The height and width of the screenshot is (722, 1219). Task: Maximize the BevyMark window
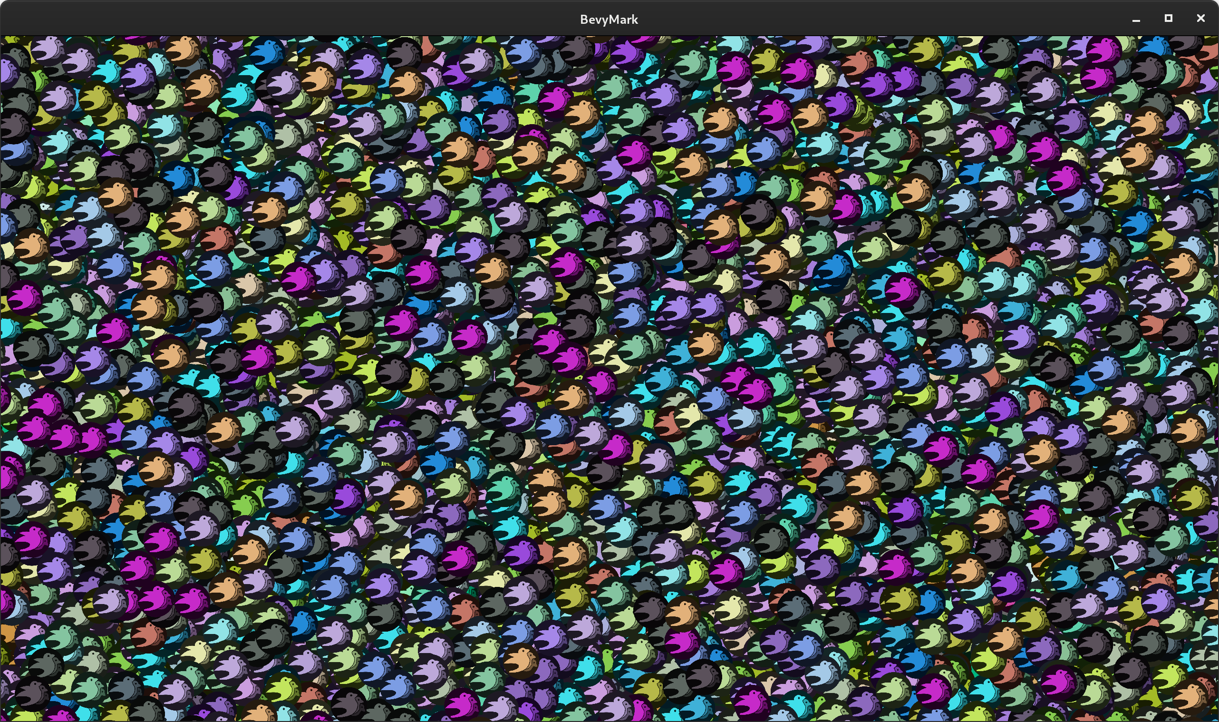point(1168,19)
